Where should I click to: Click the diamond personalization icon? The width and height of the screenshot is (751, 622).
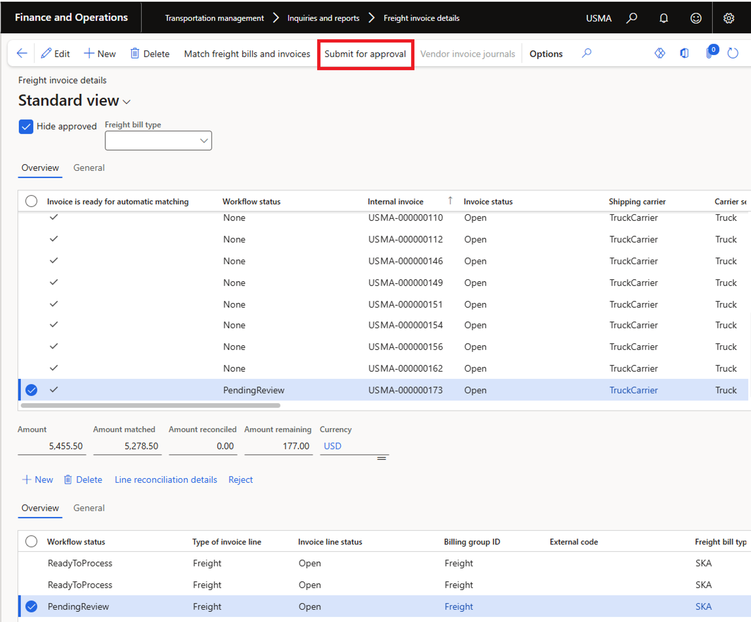659,53
